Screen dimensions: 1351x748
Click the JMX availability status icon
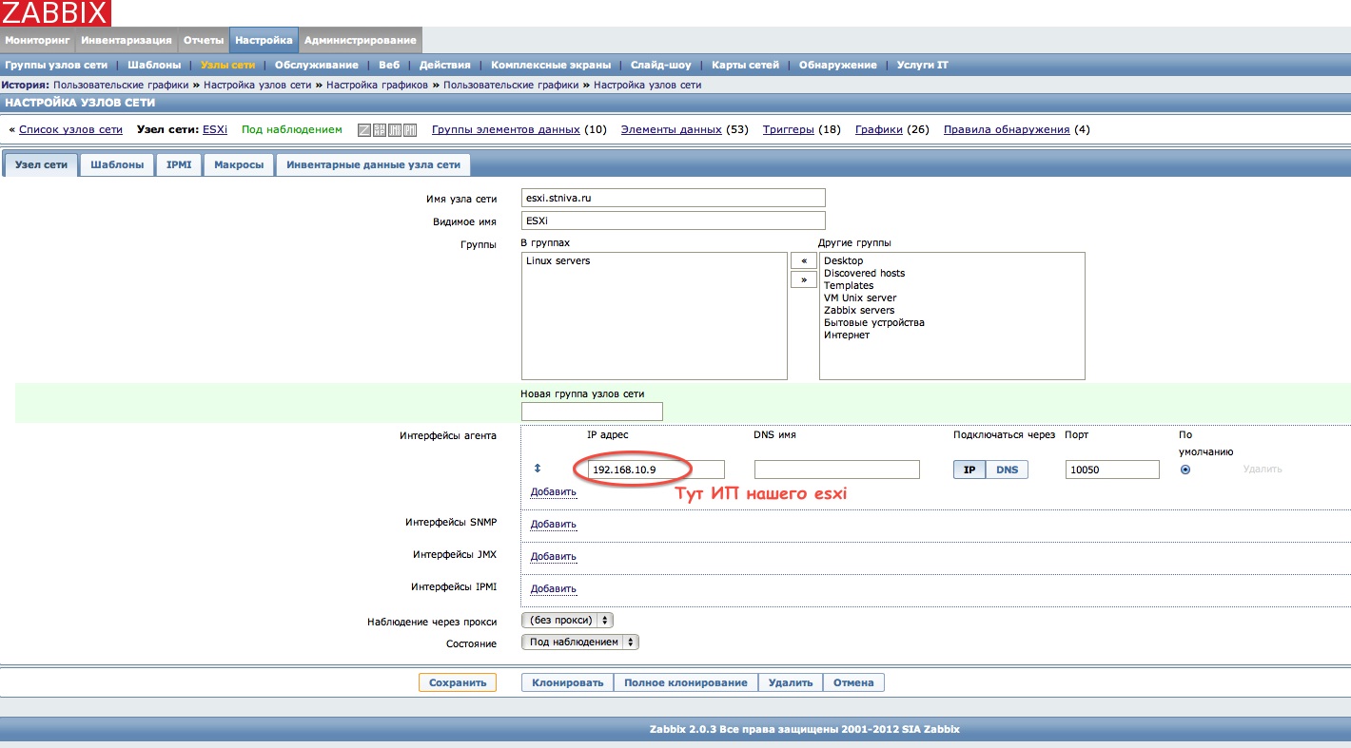coord(395,130)
